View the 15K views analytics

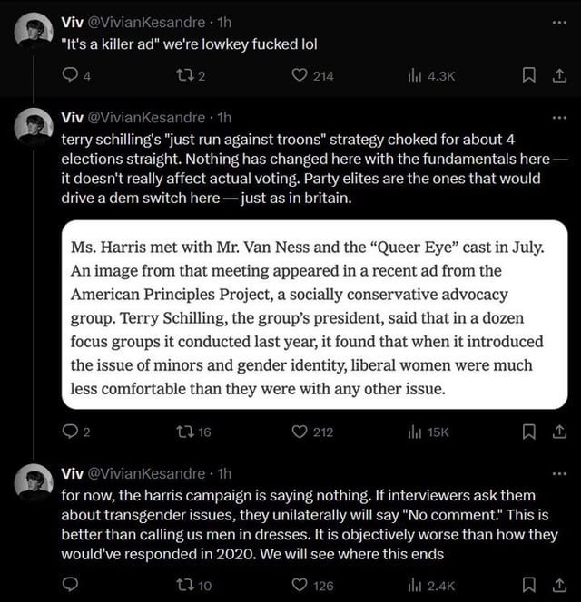pos(428,432)
